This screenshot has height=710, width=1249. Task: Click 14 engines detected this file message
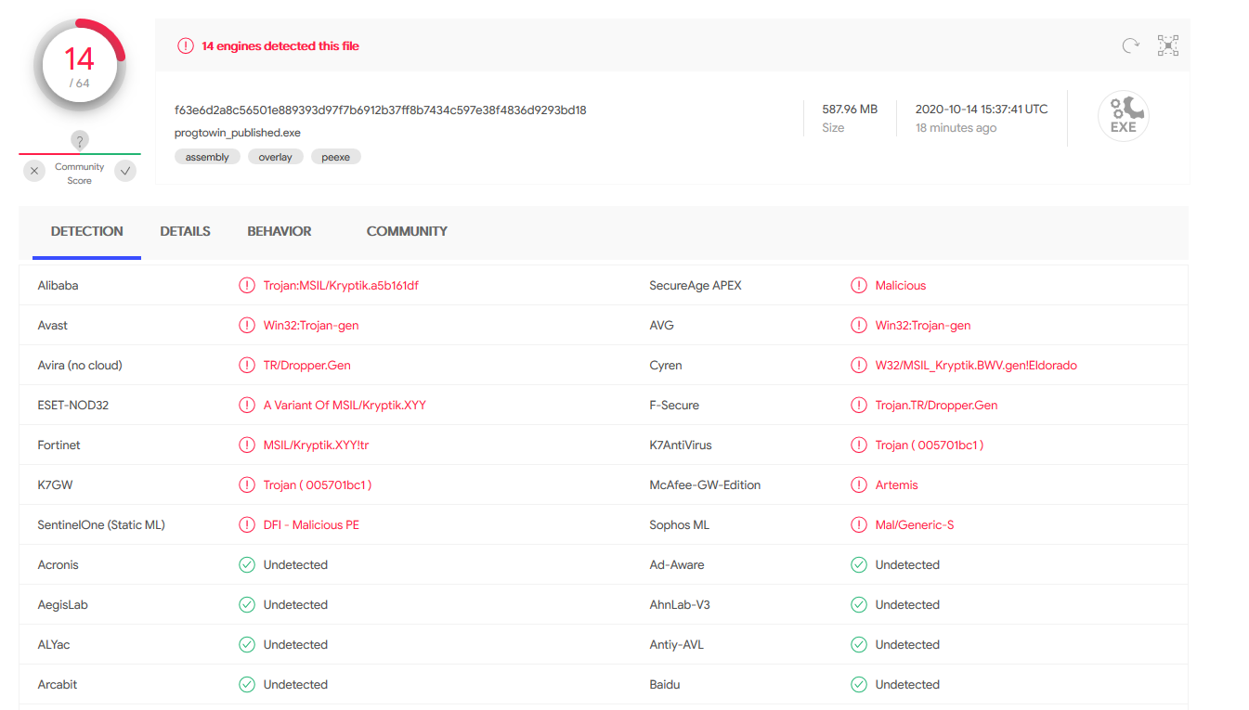280,45
